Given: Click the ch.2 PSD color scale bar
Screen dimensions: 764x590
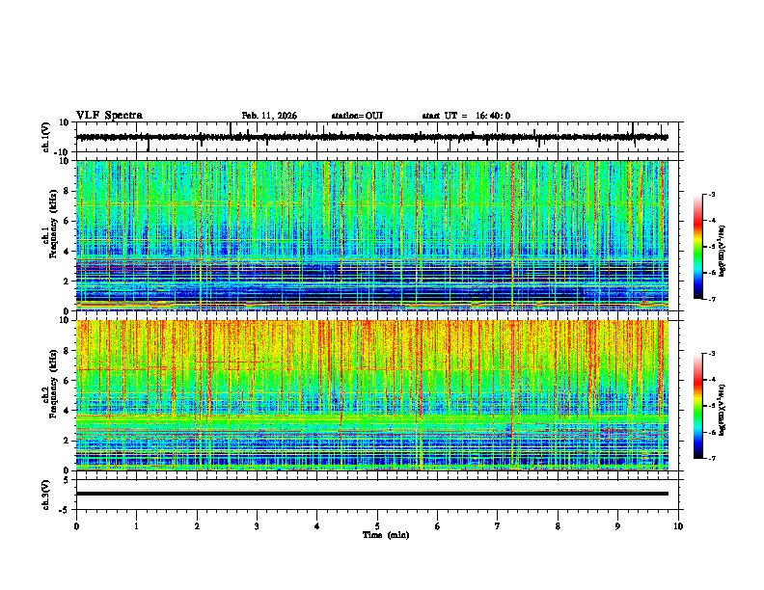Looking at the screenshot, I should point(698,406).
